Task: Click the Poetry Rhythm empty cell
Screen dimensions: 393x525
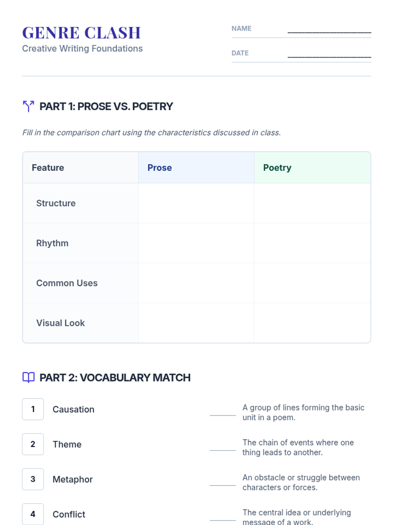Action: click(x=312, y=243)
